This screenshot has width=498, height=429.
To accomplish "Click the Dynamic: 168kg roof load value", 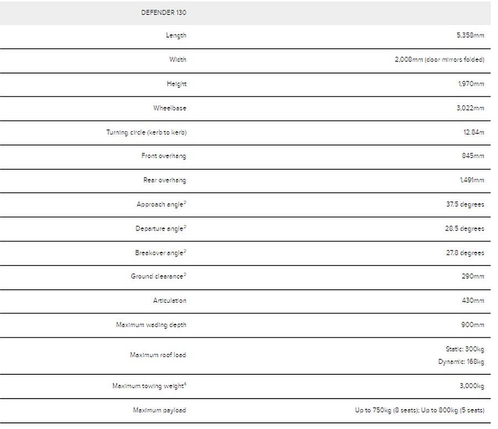I will [461, 362].
